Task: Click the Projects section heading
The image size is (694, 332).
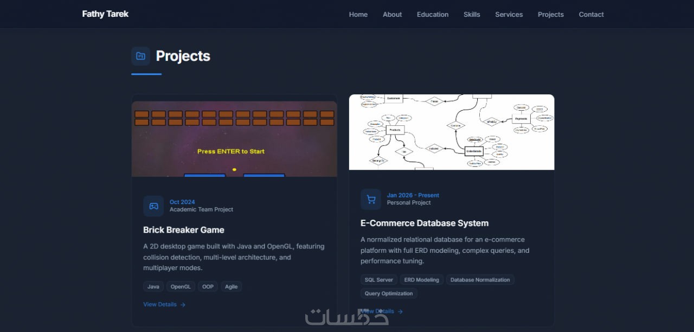Action: tap(183, 56)
